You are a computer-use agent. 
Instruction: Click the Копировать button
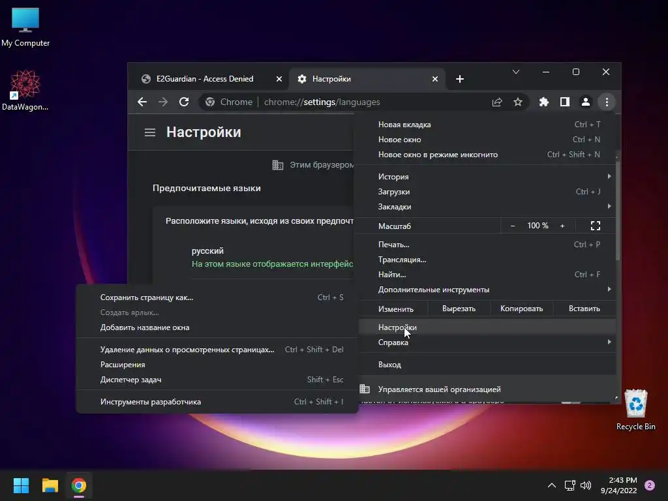[x=521, y=309]
